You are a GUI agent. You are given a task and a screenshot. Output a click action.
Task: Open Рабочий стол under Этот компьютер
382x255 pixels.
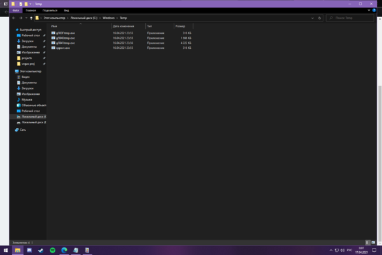tap(31, 111)
